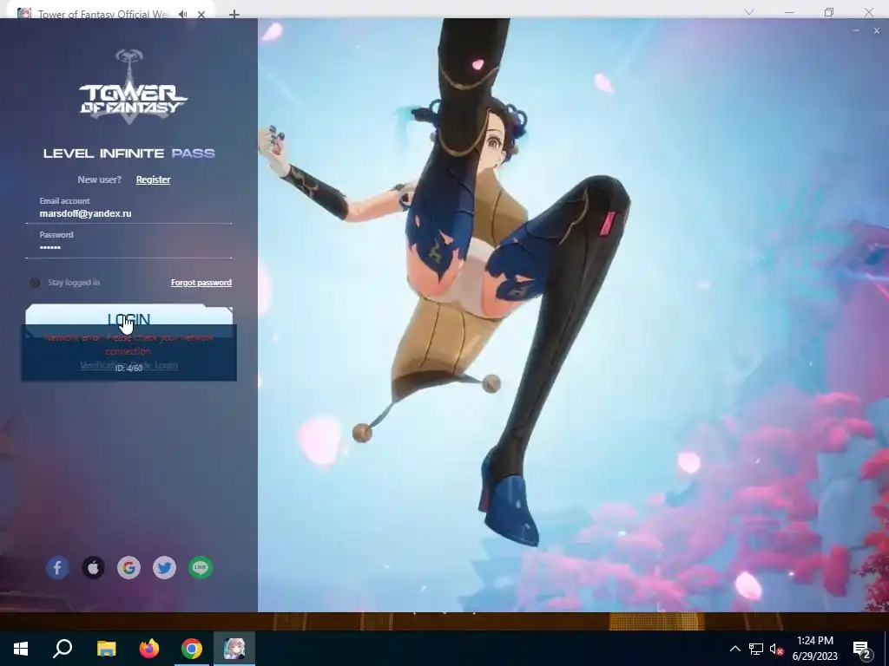Switch to Chrome in the taskbar
Image resolution: width=889 pixels, height=666 pixels.
click(192, 649)
